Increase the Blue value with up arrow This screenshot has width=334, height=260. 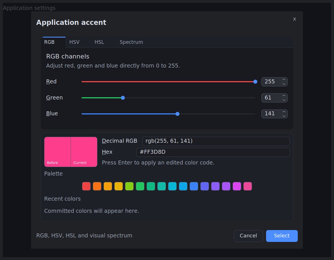coord(284,112)
